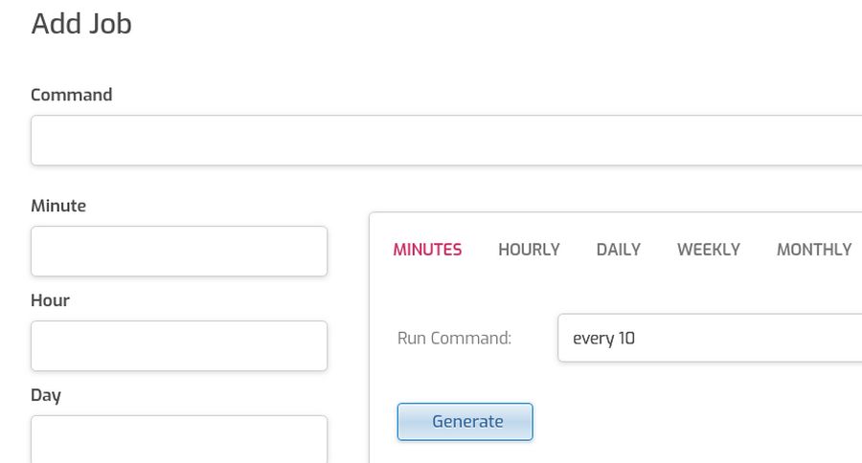The height and width of the screenshot is (463, 862).
Task: Show the MONTHLY tab options
Action: tap(813, 250)
